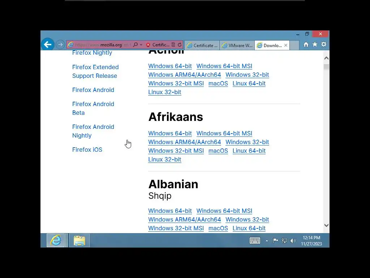Image resolution: width=370 pixels, height=278 pixels.
Task: Click the browser Back arrow button
Action: pos(47,45)
